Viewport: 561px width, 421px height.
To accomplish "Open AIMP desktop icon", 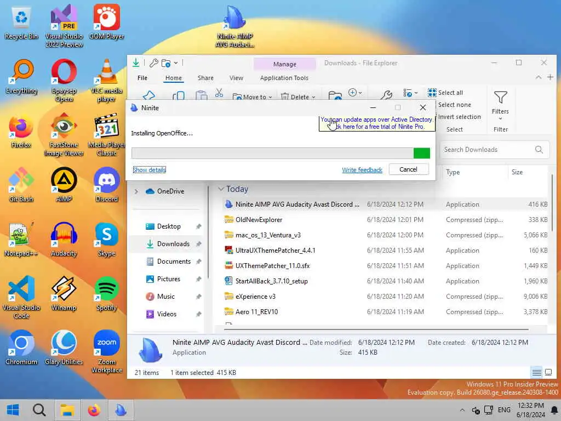I will coord(64,185).
